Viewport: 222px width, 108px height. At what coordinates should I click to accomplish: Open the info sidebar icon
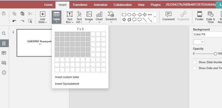point(4,73)
